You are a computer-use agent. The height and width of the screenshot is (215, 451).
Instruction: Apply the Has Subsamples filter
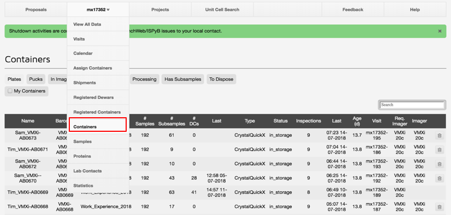[183, 79]
